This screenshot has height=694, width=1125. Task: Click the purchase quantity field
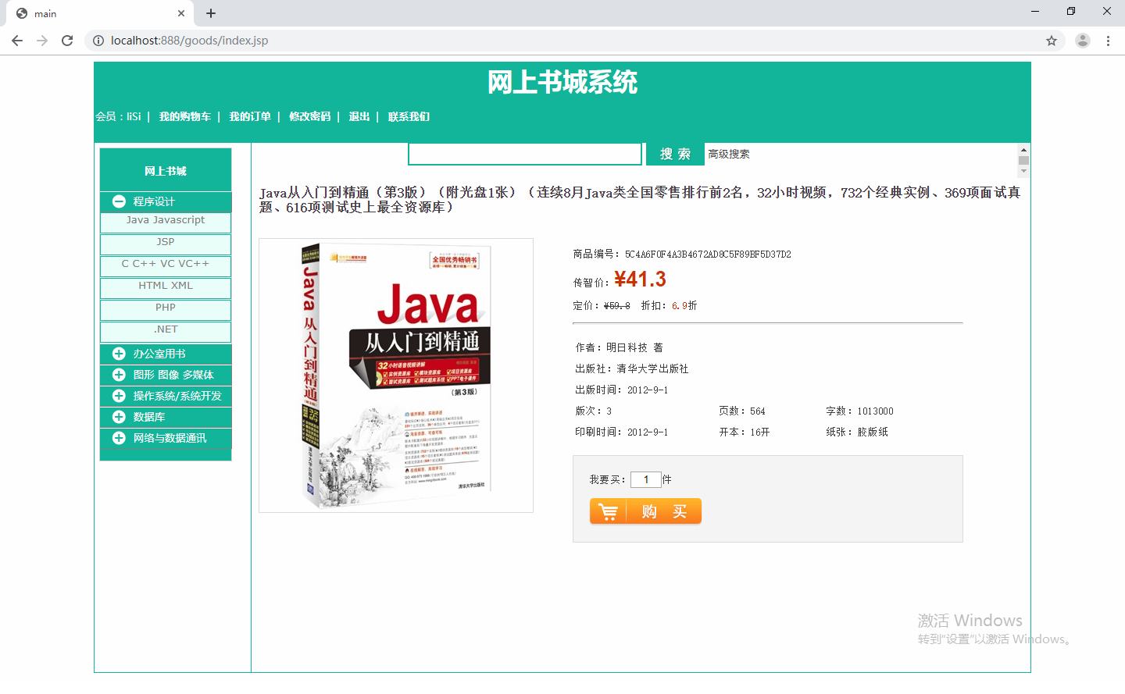(x=646, y=479)
